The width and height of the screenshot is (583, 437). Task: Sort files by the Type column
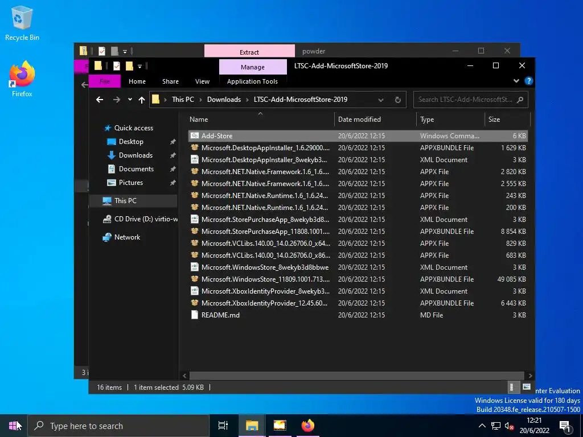tap(451, 119)
